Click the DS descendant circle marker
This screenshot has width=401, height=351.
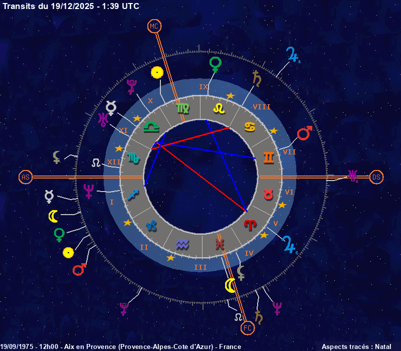pyautogui.click(x=376, y=177)
